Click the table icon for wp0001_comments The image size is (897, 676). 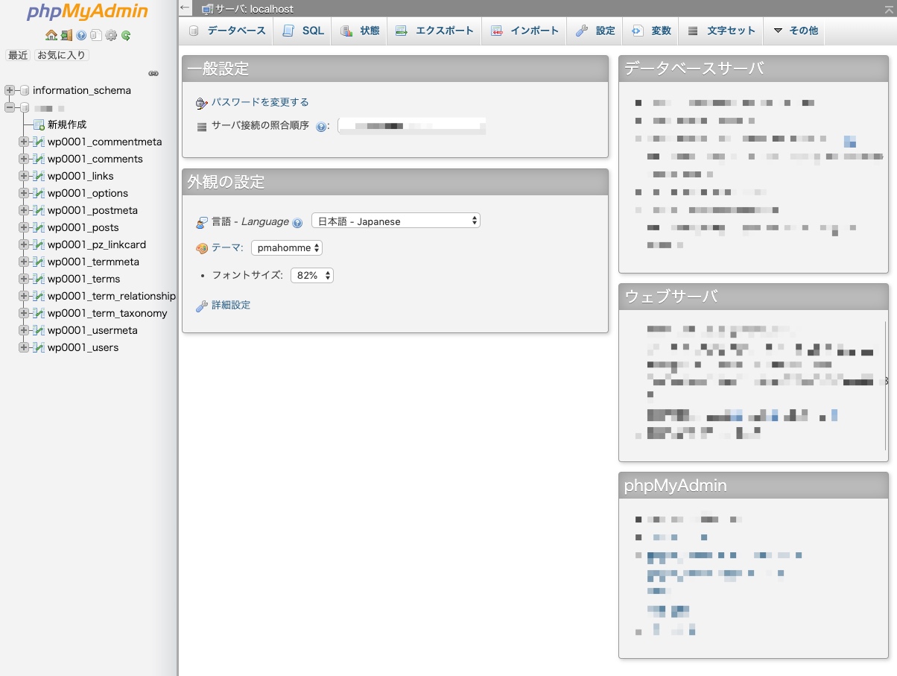[39, 159]
